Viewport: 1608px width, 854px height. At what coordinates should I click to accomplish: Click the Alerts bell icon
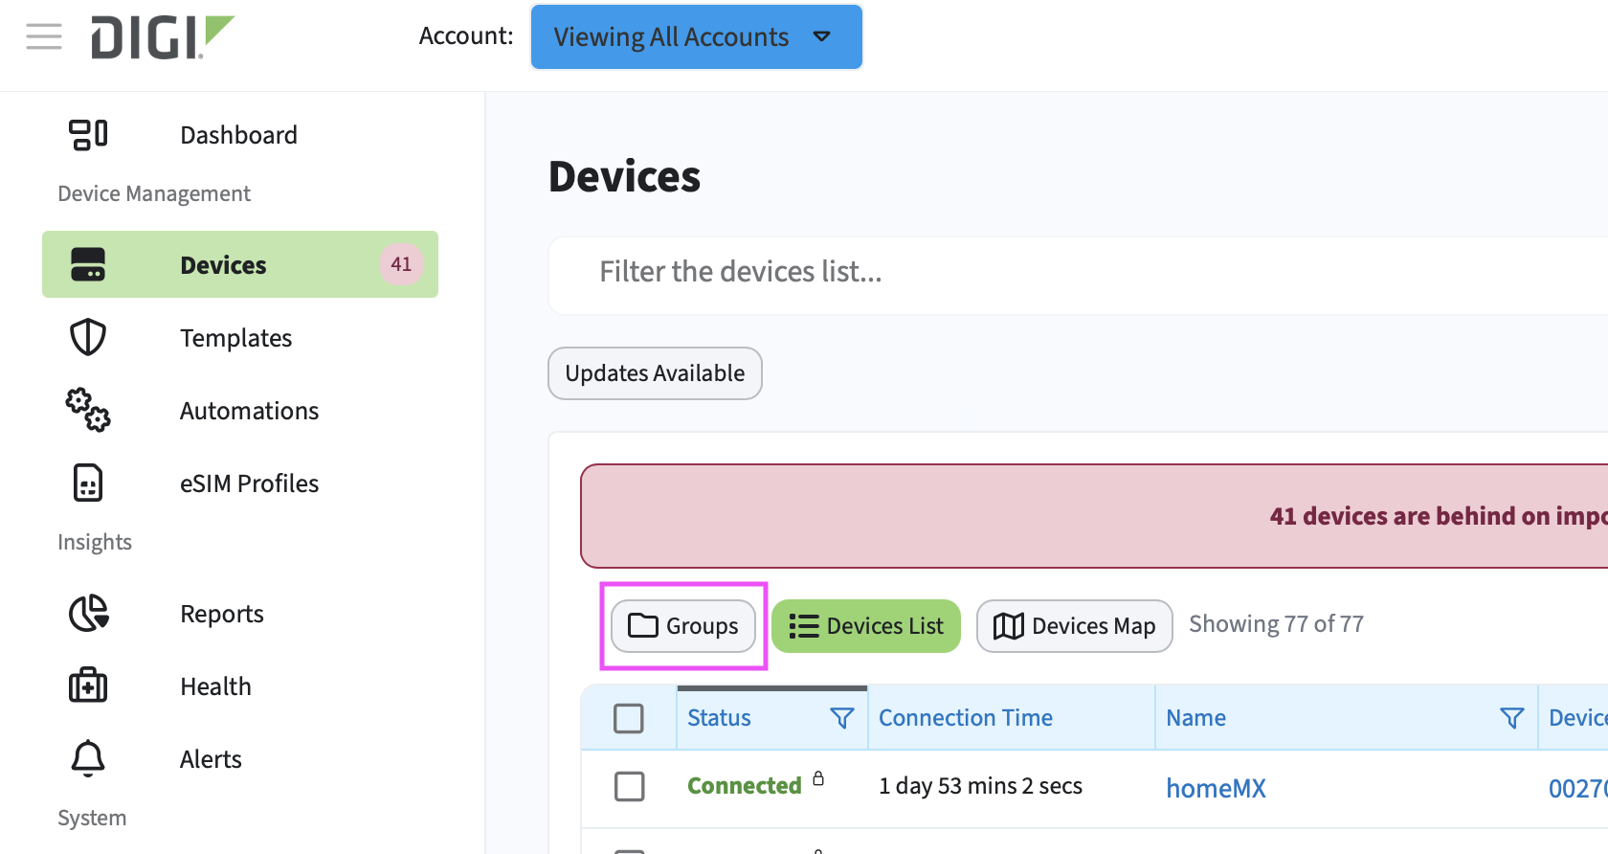pos(88,758)
